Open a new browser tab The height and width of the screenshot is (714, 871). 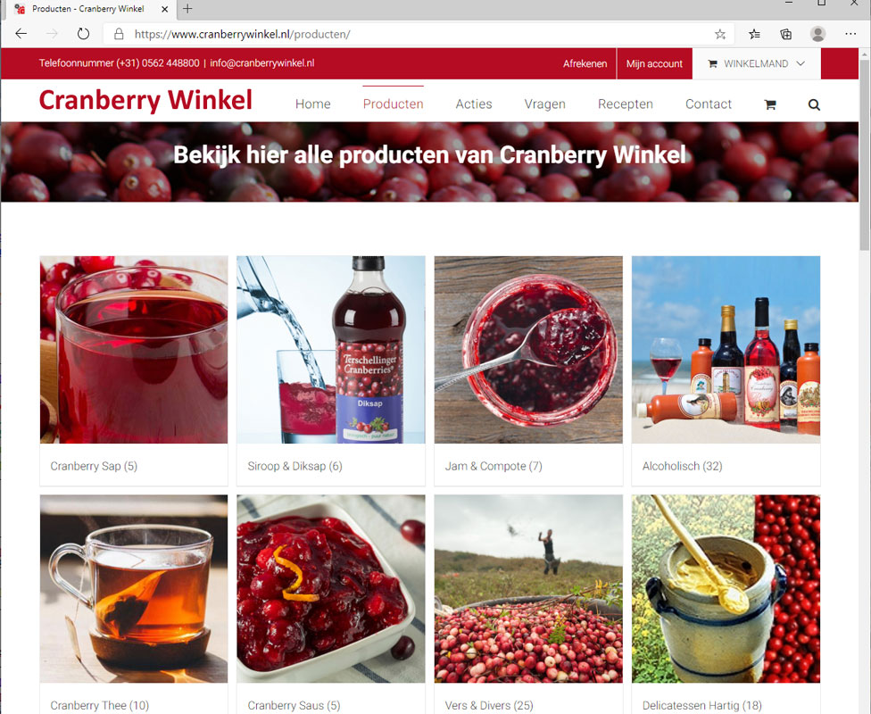187,9
